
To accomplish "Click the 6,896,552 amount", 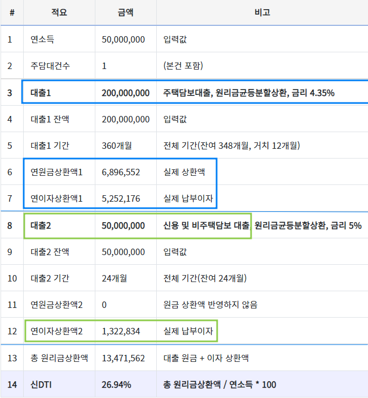I will [121, 173].
